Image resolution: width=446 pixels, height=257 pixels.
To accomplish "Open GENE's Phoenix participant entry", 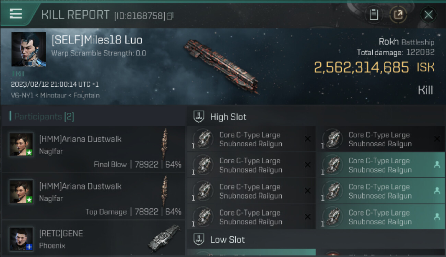I will click(93, 239).
